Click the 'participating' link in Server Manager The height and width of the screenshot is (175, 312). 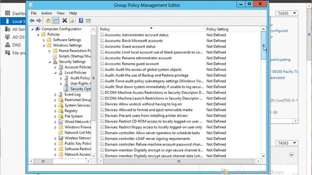(280, 59)
